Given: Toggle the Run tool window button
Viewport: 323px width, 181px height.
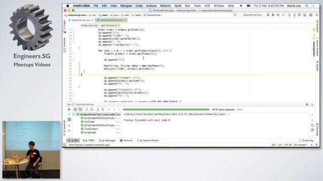Looking at the screenshot, I should [73, 141].
